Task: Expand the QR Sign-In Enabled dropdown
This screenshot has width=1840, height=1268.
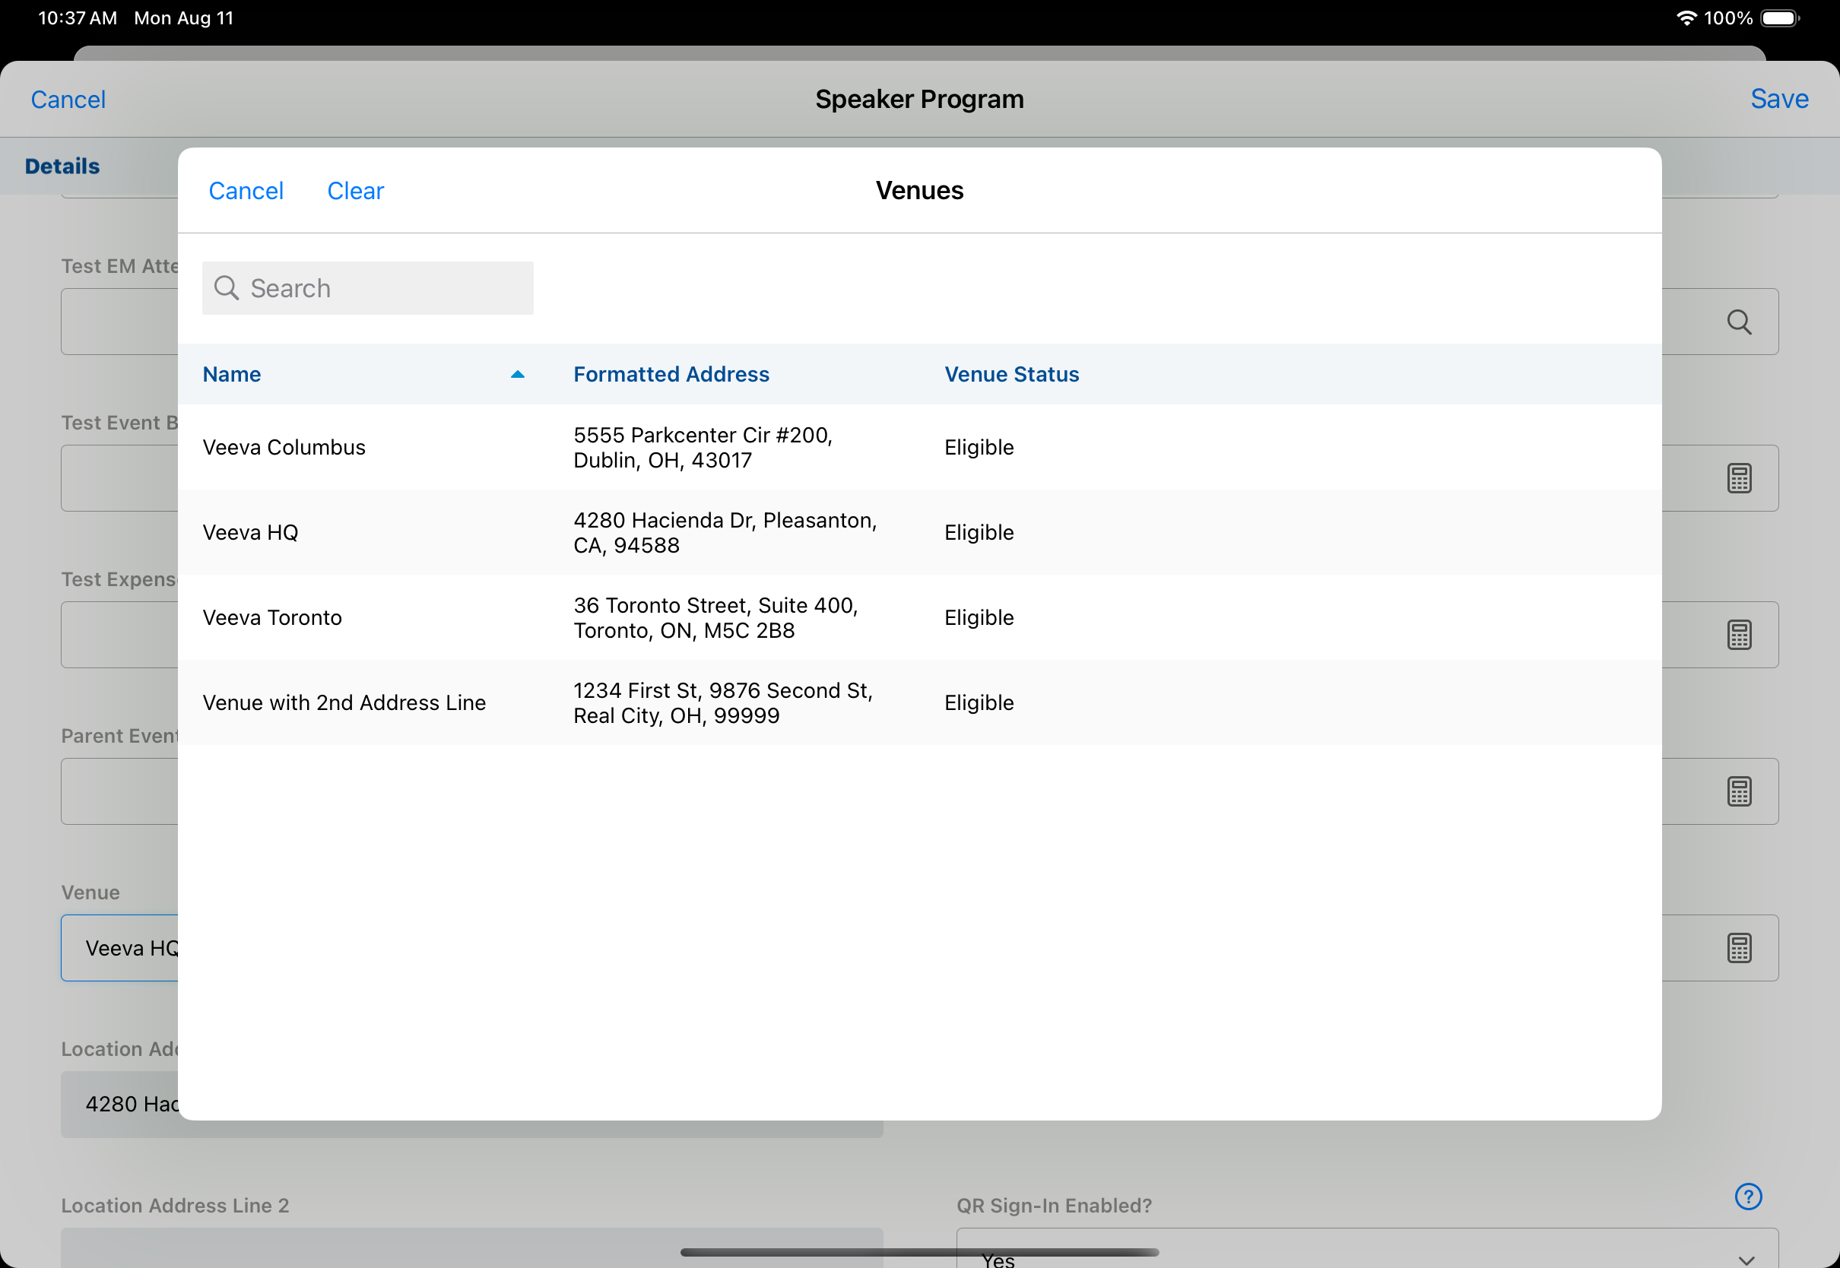Action: click(x=1746, y=1258)
